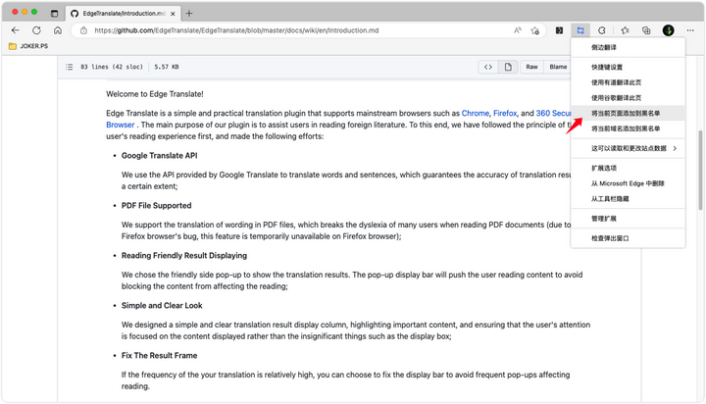
Task: Open Read Aloud icon in address bar
Action: point(518,30)
